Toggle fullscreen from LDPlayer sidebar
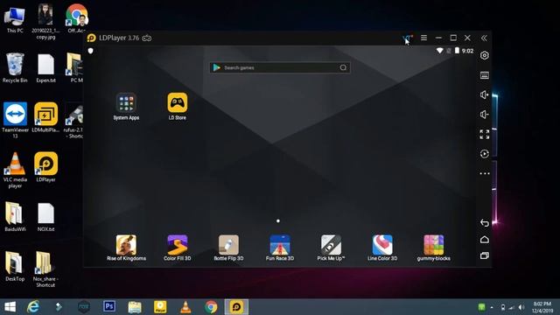This screenshot has height=315, width=560. pos(485,134)
